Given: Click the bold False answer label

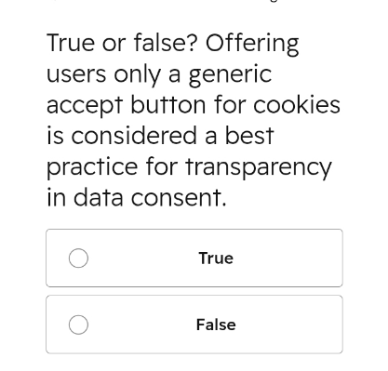Looking at the screenshot, I should (216, 325).
